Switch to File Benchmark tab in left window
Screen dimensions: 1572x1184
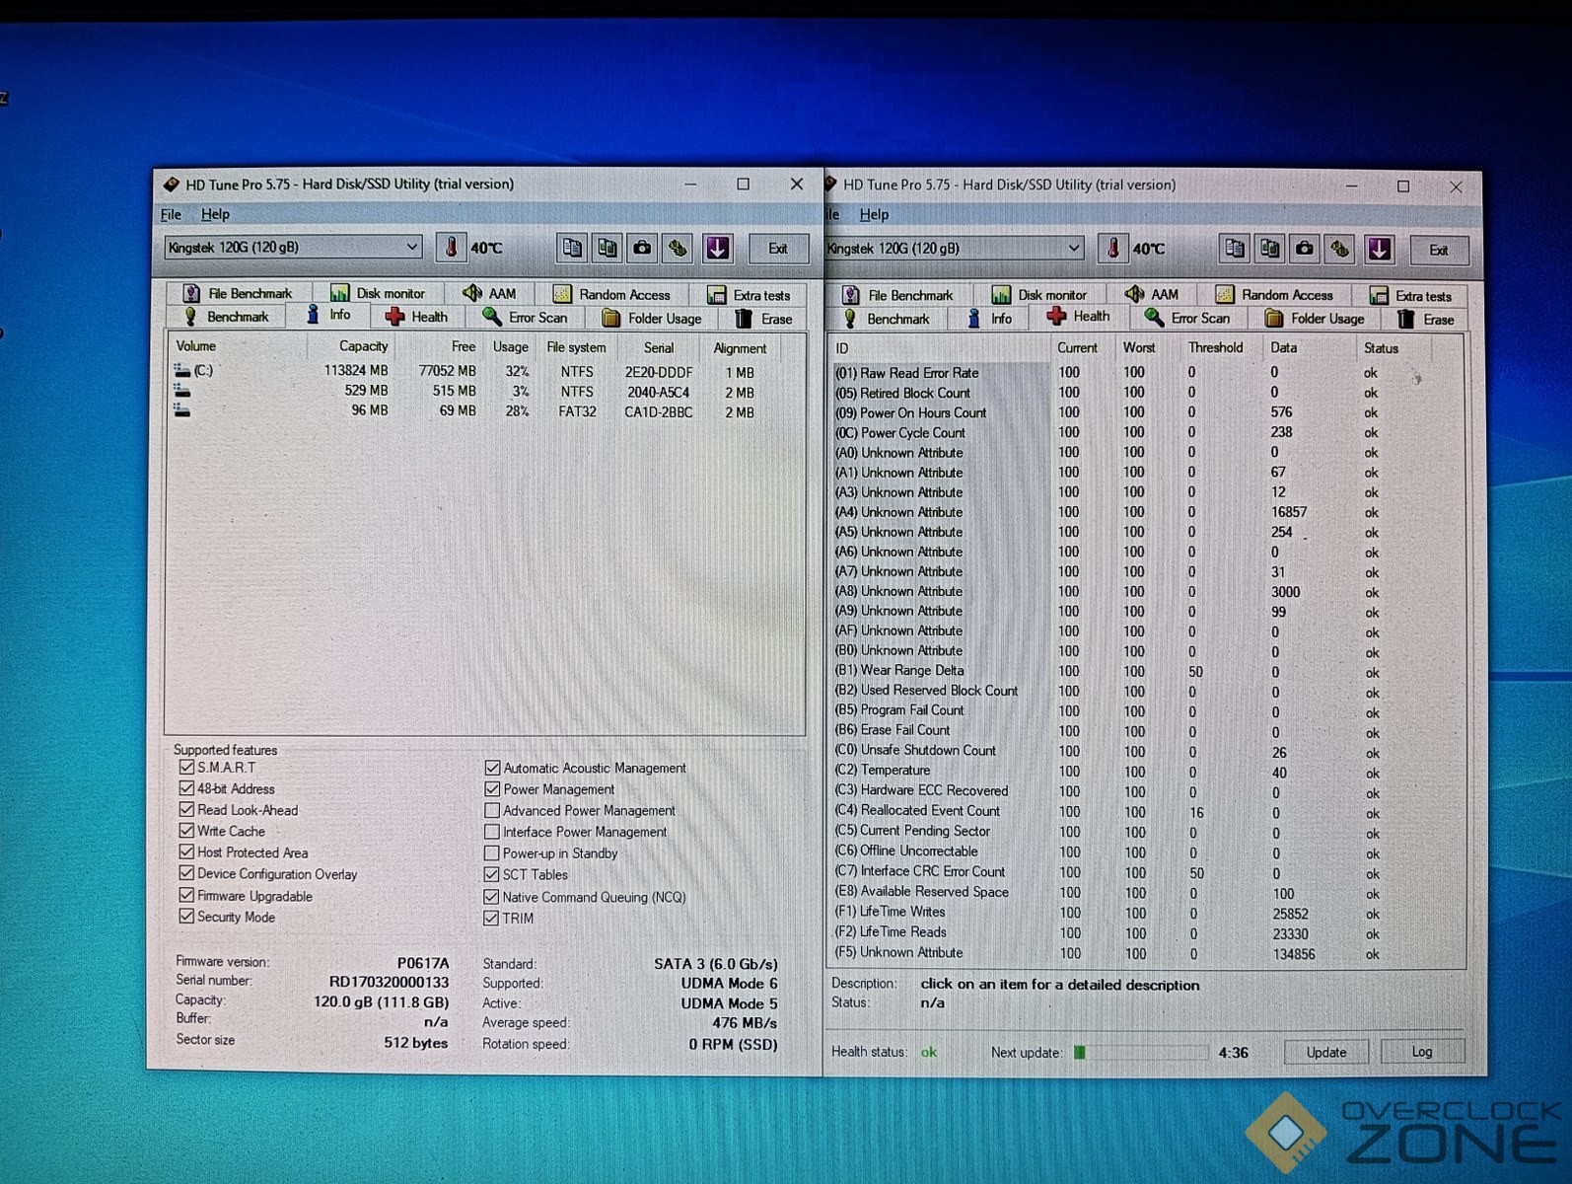238,293
